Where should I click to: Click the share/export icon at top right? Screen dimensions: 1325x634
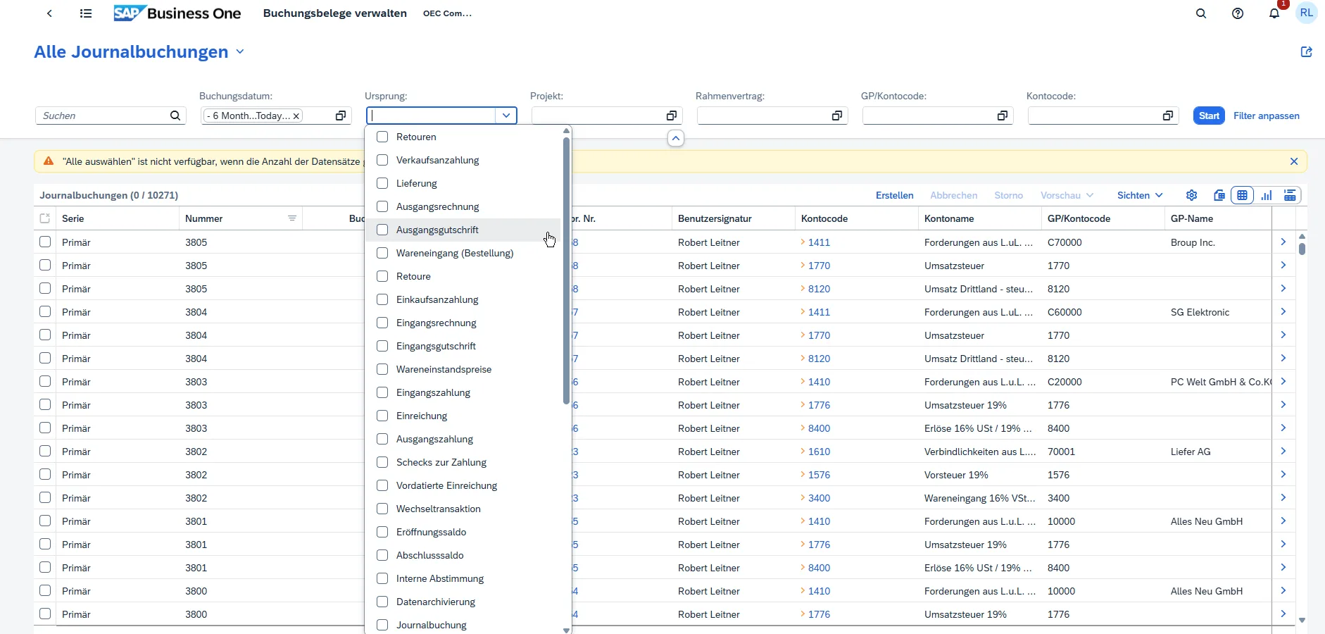(x=1306, y=51)
